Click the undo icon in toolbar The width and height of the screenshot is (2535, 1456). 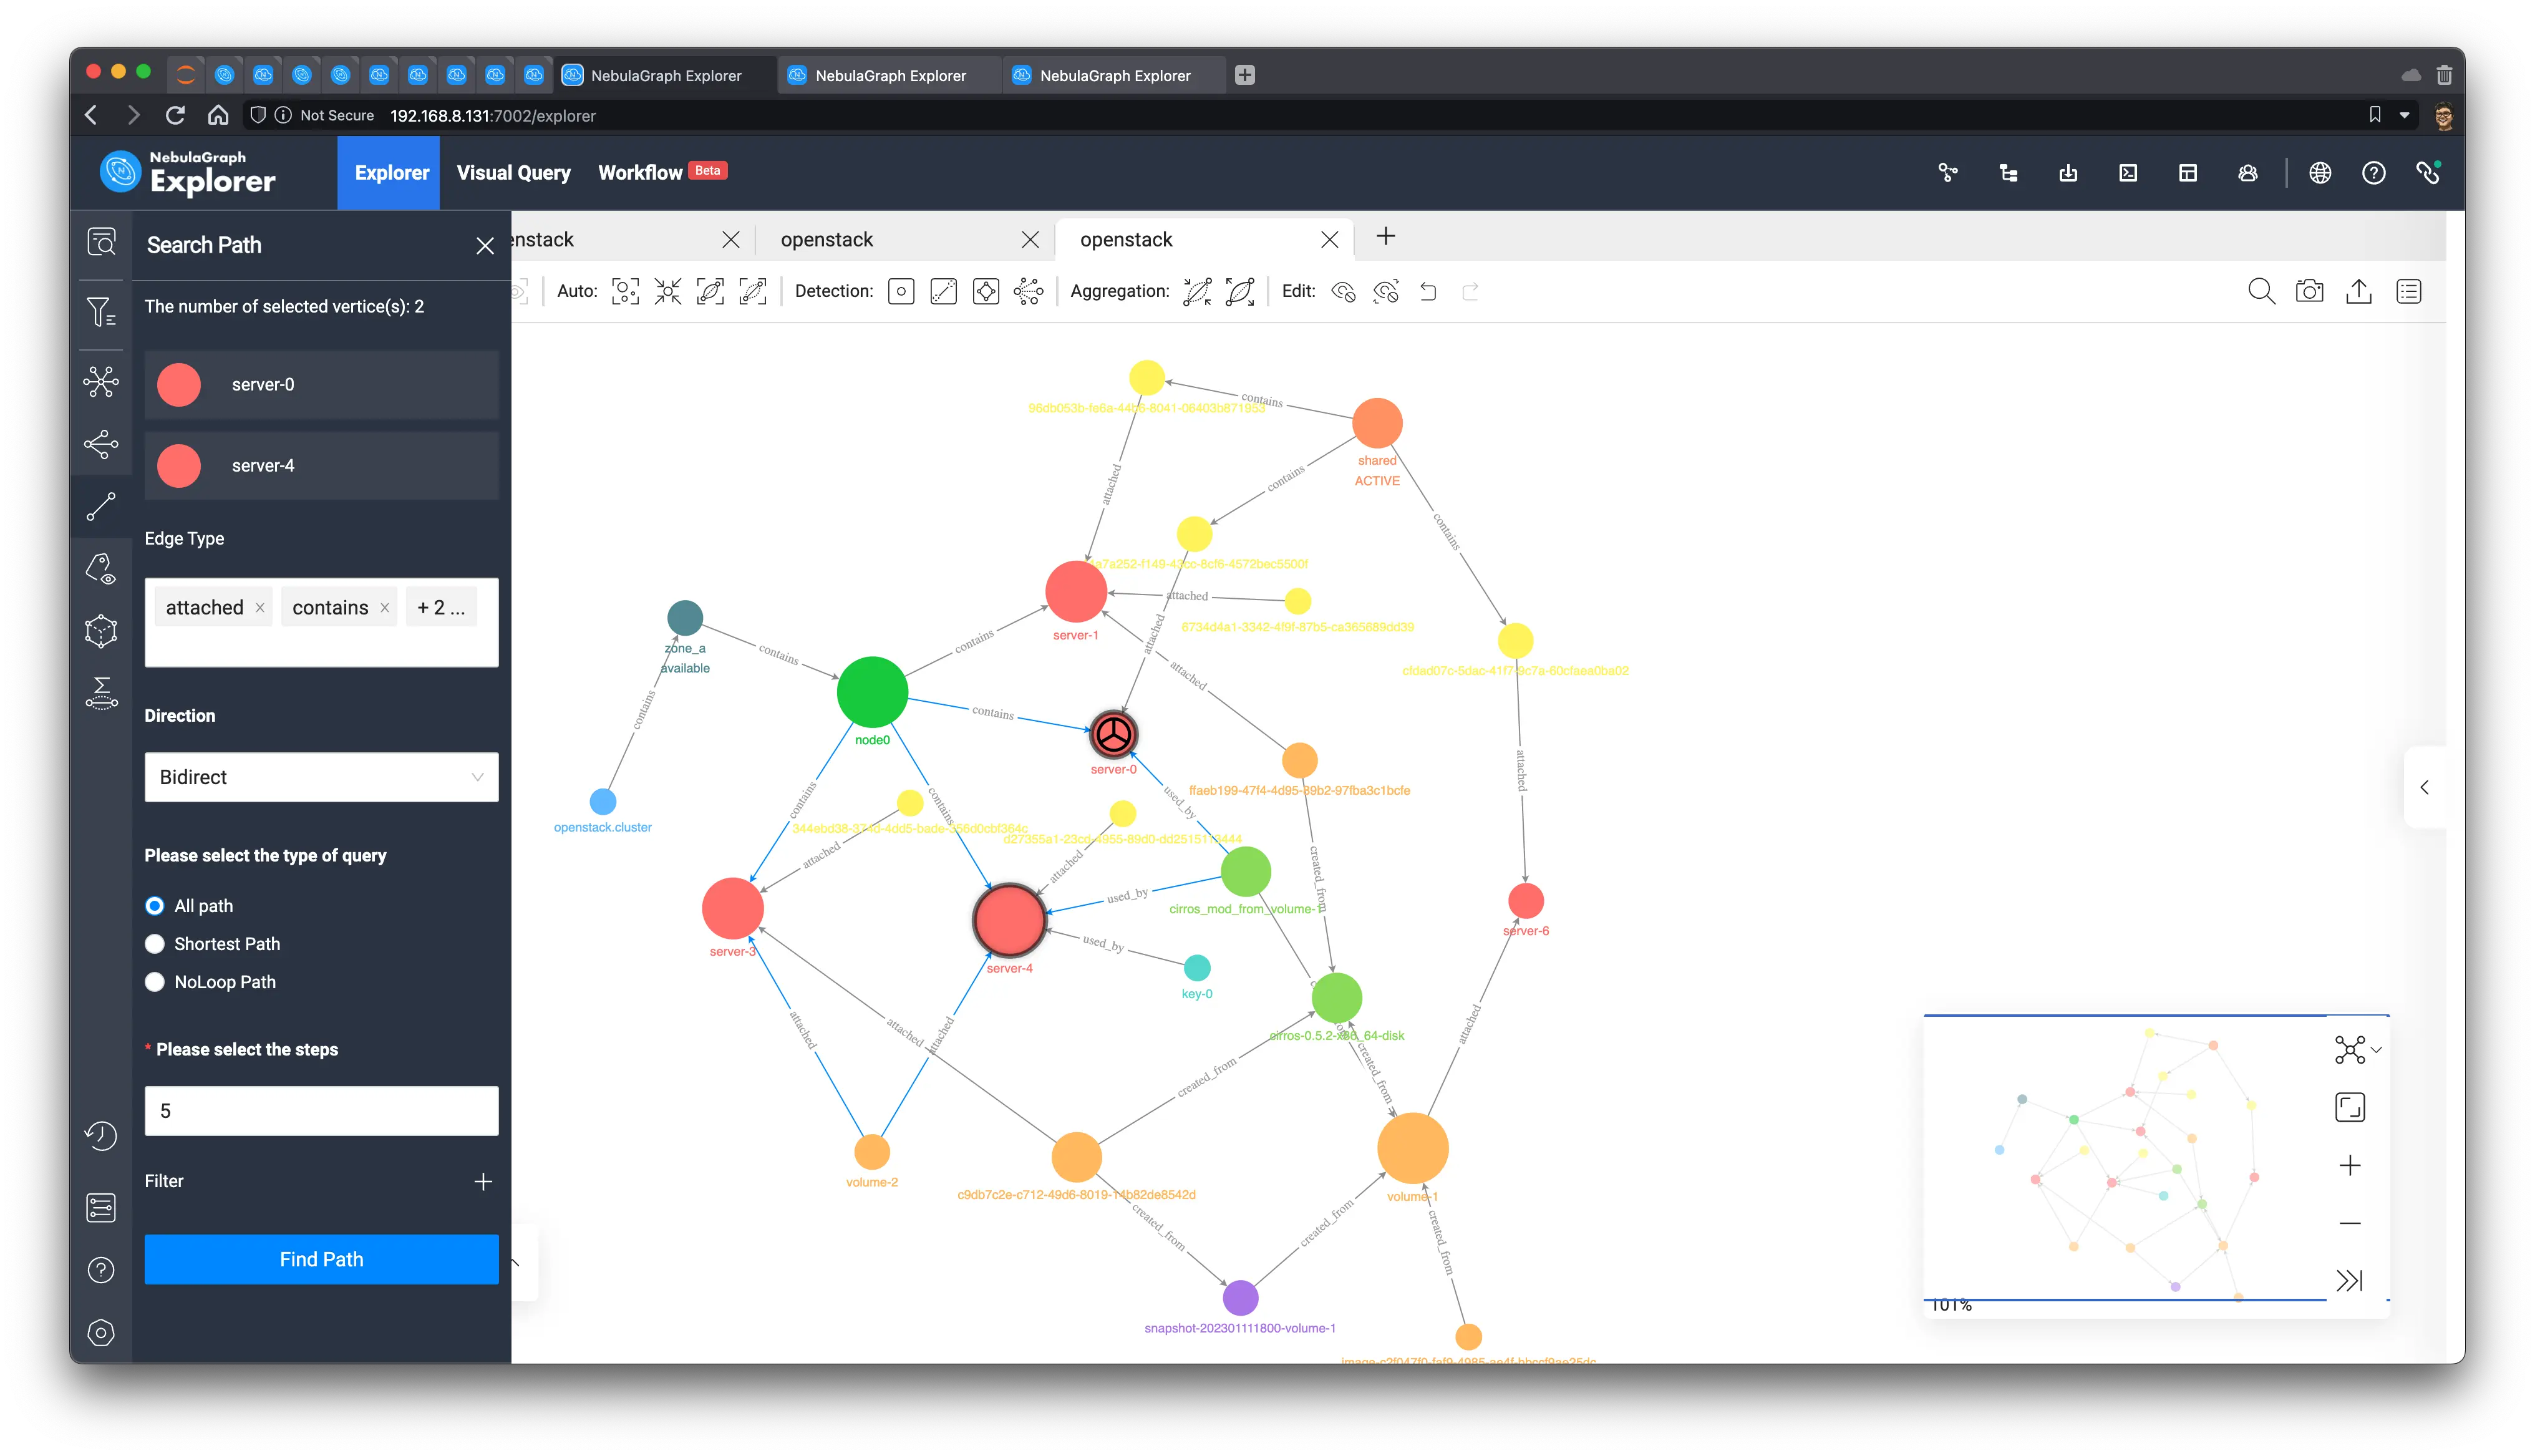[1428, 291]
